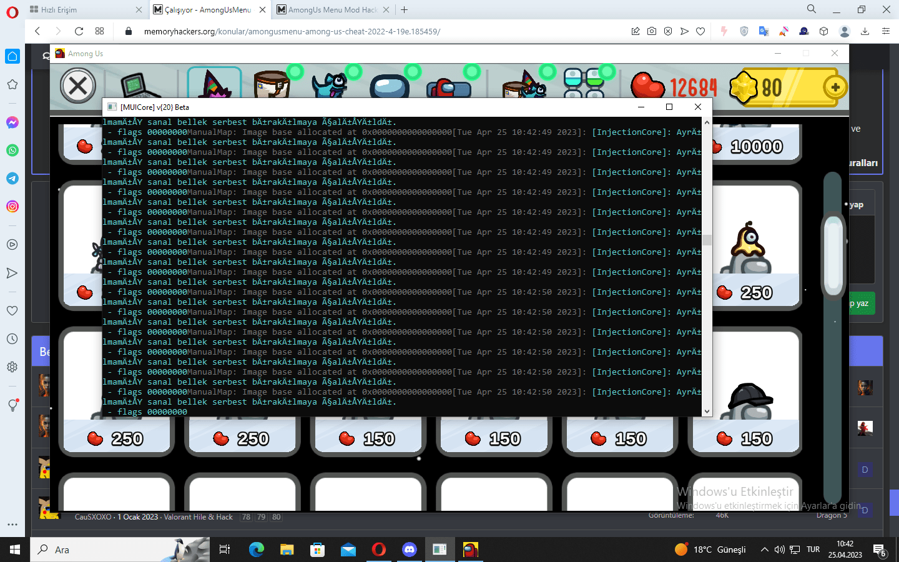Open Opera profile account icon
The width and height of the screenshot is (899, 562).
point(845,31)
